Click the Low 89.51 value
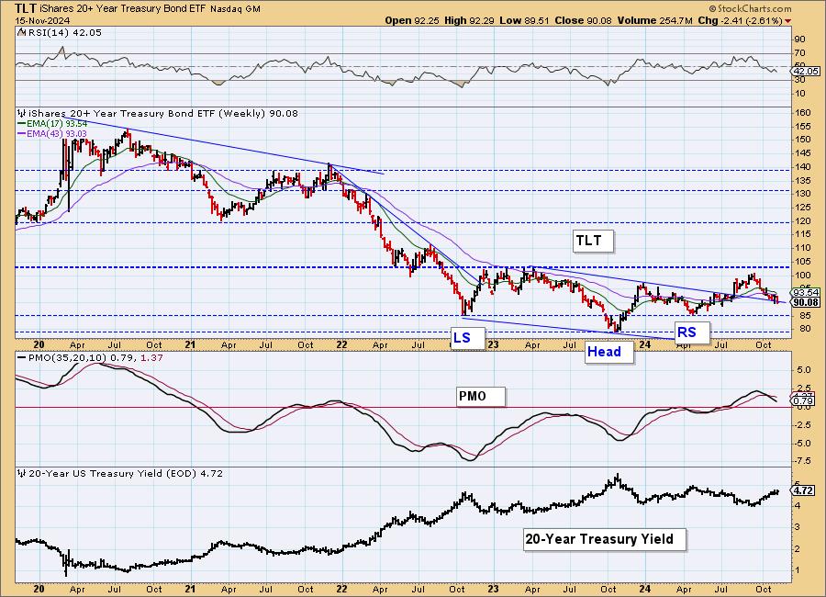The width and height of the screenshot is (826, 597). click(524, 20)
